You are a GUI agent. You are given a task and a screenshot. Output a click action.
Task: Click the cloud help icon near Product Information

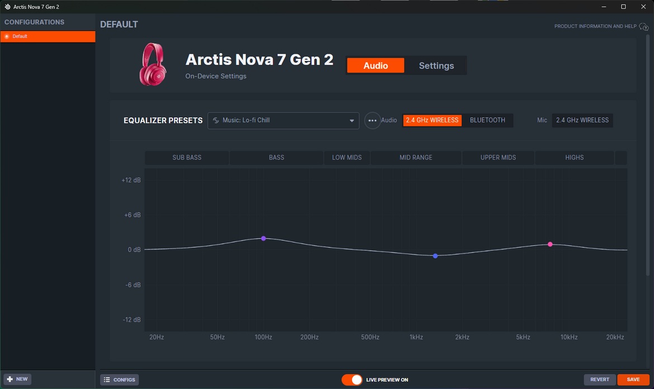[x=644, y=27]
